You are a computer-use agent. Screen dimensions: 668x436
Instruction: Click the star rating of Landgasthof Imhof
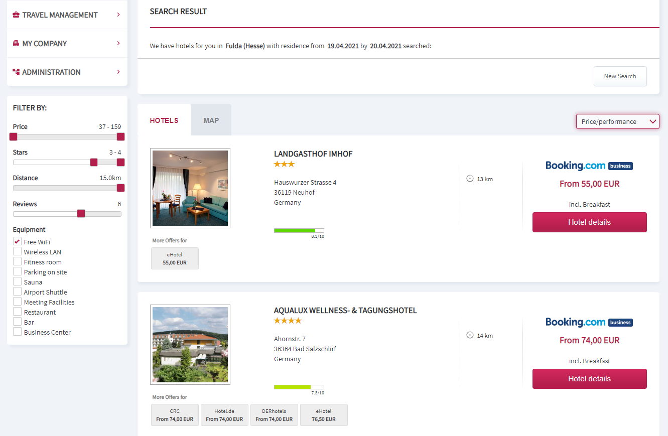point(284,164)
